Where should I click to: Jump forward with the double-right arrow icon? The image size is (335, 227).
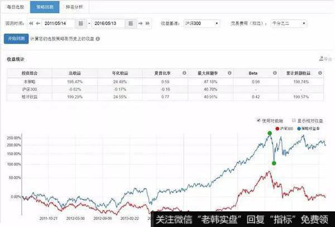[147, 23]
